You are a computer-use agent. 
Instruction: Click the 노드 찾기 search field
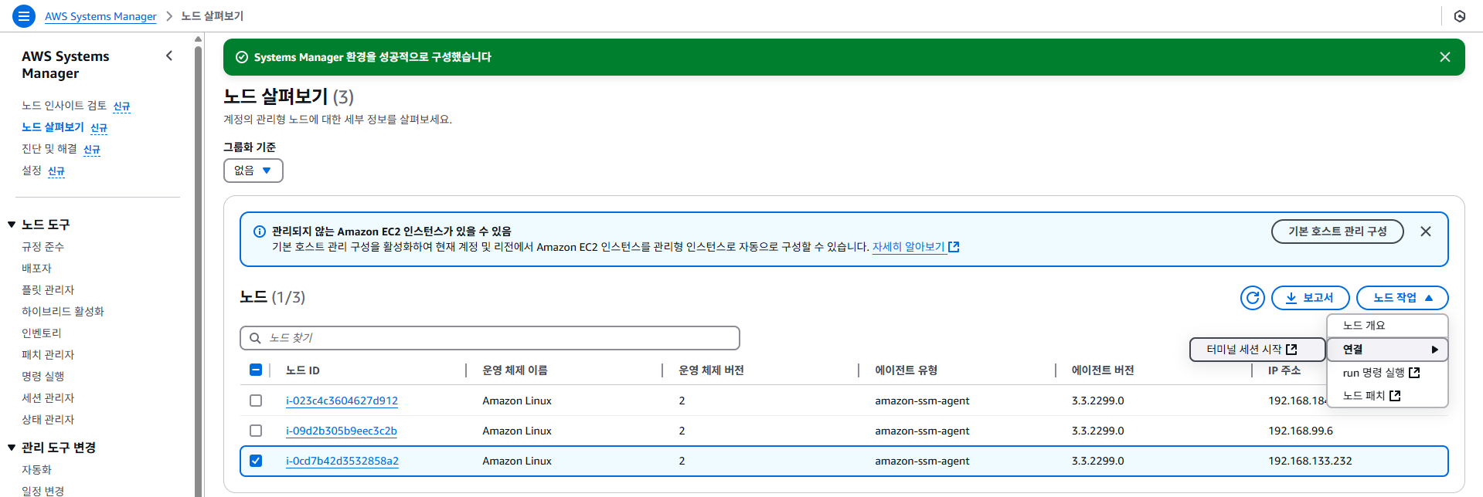489,338
